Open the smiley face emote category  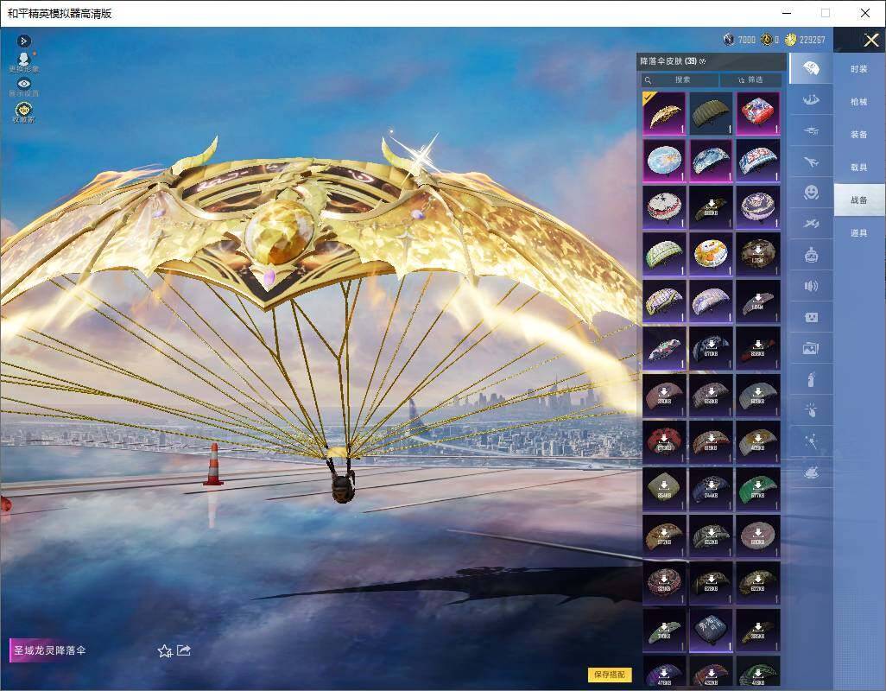pyautogui.click(x=811, y=193)
